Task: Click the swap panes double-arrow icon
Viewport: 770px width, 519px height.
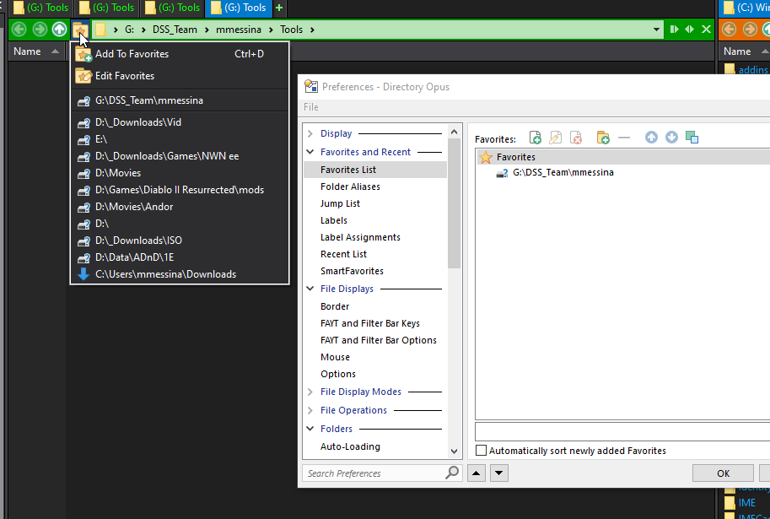Action: pos(689,30)
